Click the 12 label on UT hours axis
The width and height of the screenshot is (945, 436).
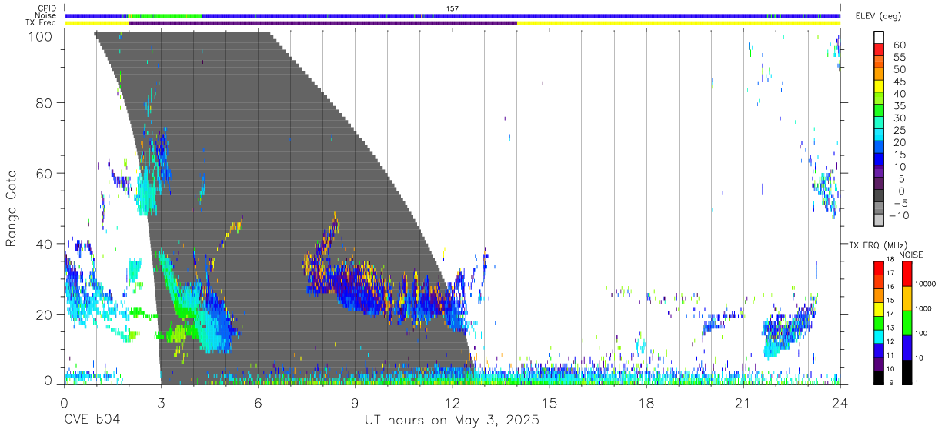(x=452, y=404)
